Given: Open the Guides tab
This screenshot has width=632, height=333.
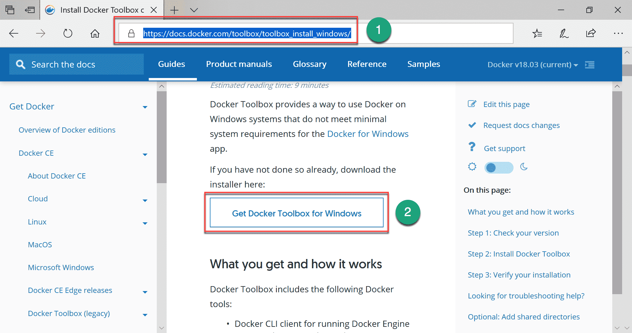Looking at the screenshot, I should [x=172, y=64].
